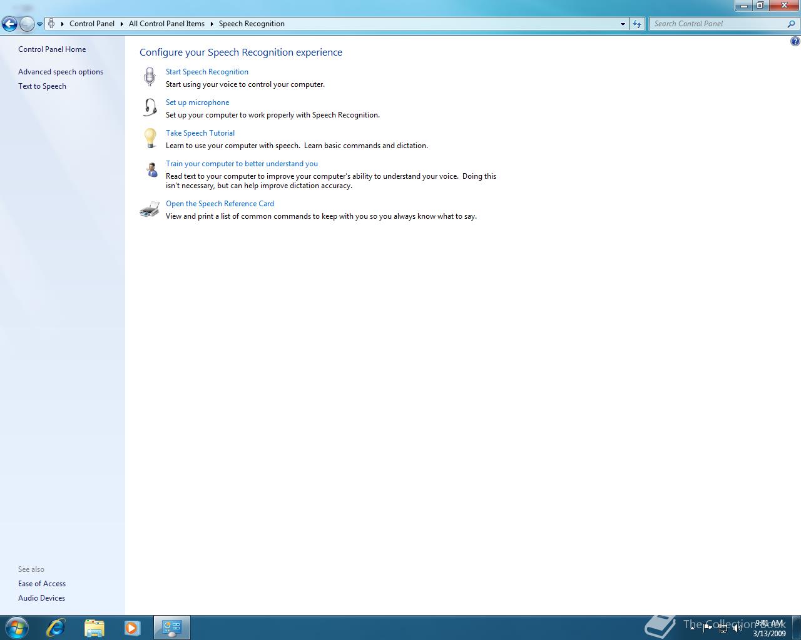801x640 pixels.
Task: Go to Control Panel Home
Action: tap(52, 49)
